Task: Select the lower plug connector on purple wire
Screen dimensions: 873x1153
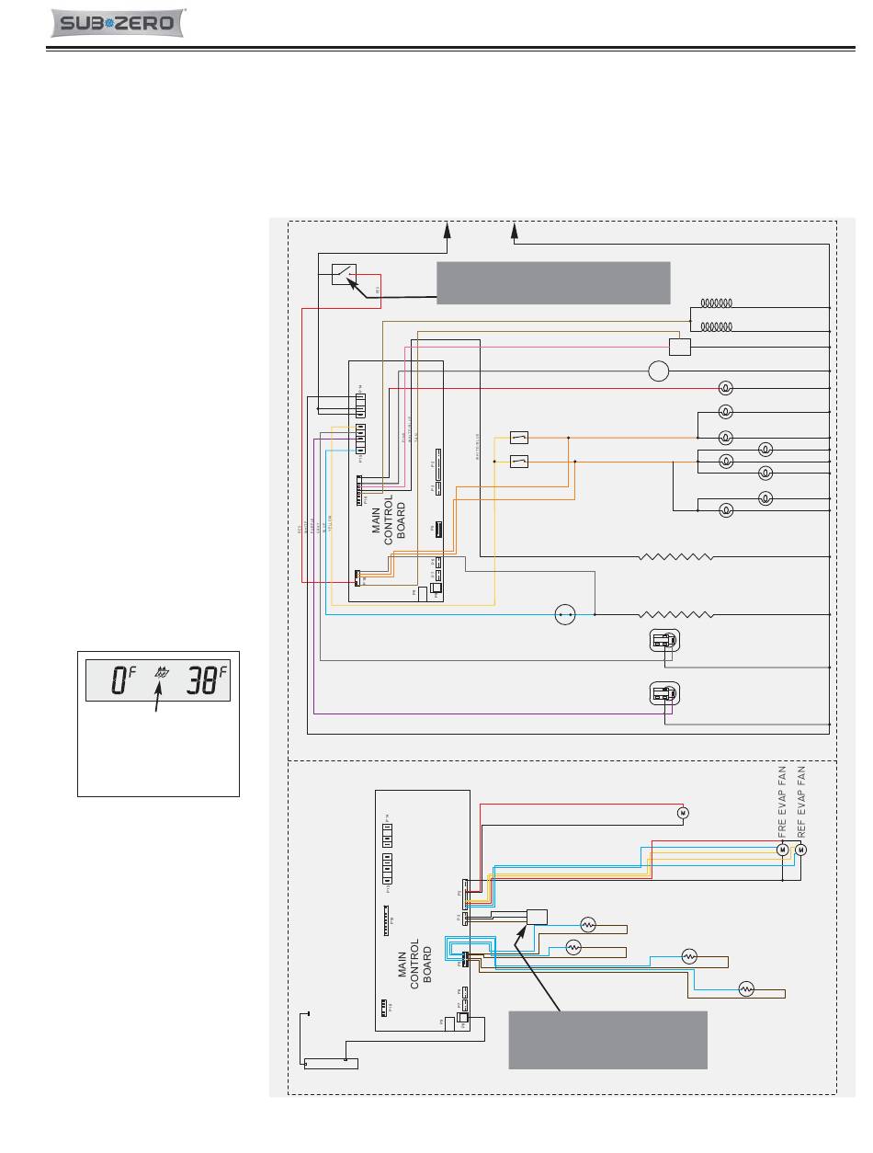Action: tap(663, 693)
